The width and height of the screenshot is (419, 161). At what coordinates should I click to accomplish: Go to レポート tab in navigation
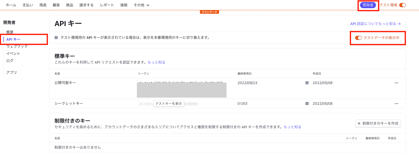[107, 5]
